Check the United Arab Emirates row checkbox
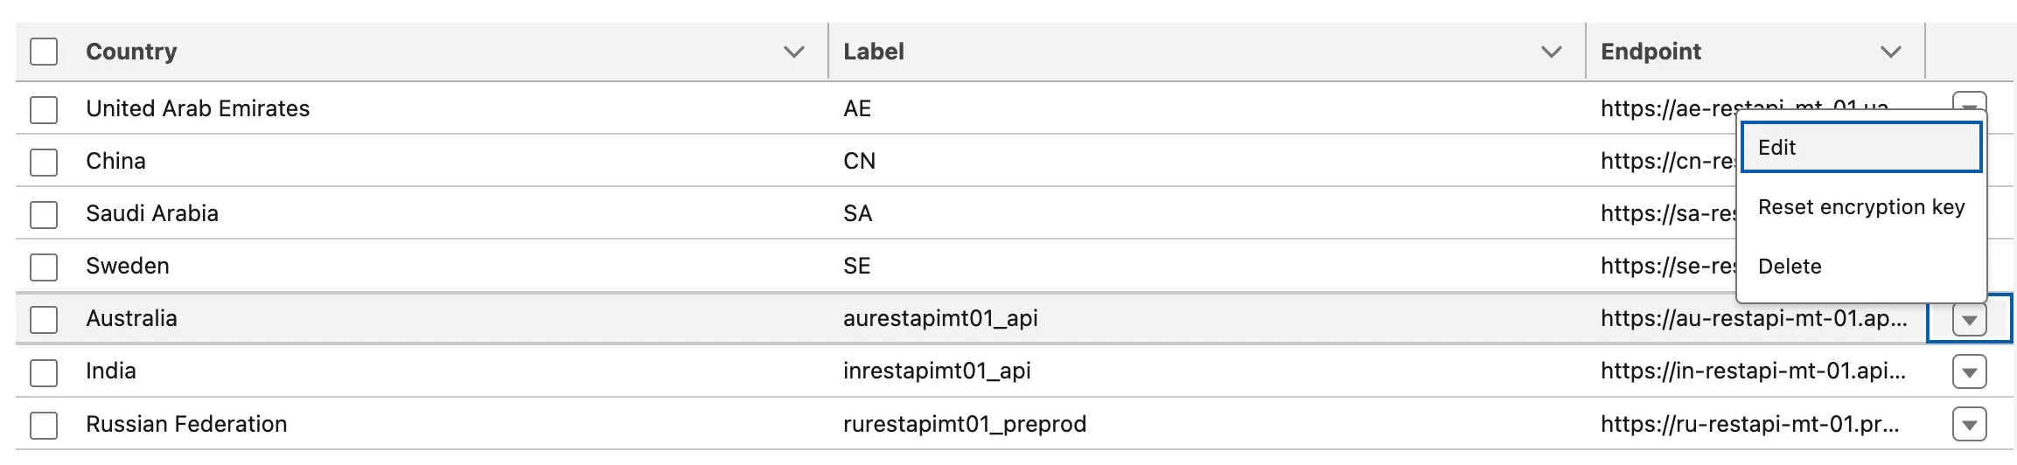Viewport: 2017px width, 465px height. pos(44,110)
